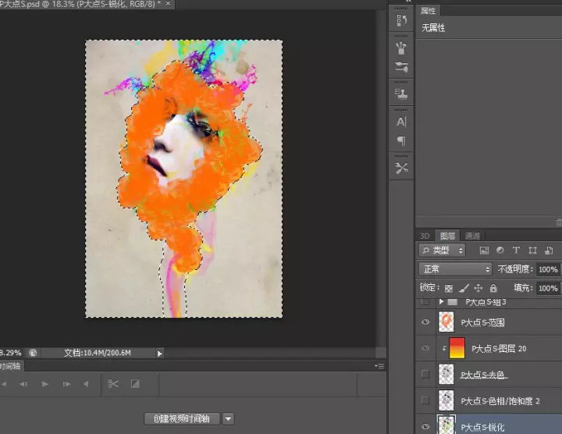Open the 正常 blend mode dropdown
This screenshot has height=434, width=562.
[x=455, y=269]
